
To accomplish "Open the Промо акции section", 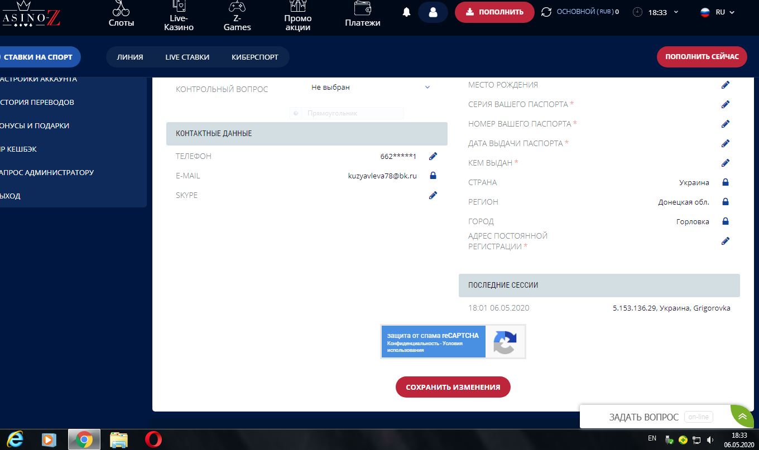I will coord(298,16).
